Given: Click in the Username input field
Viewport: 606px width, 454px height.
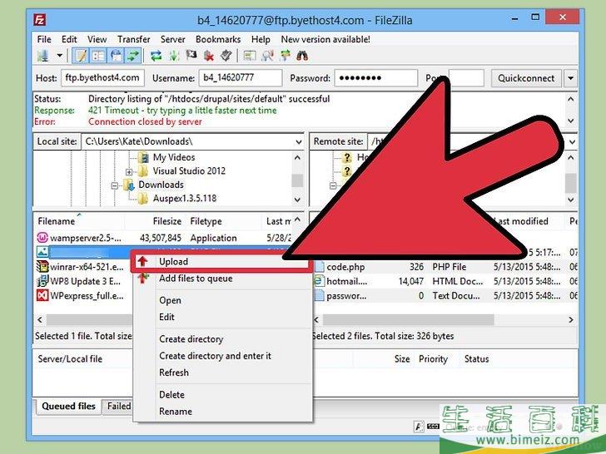Looking at the screenshot, I should (x=241, y=78).
